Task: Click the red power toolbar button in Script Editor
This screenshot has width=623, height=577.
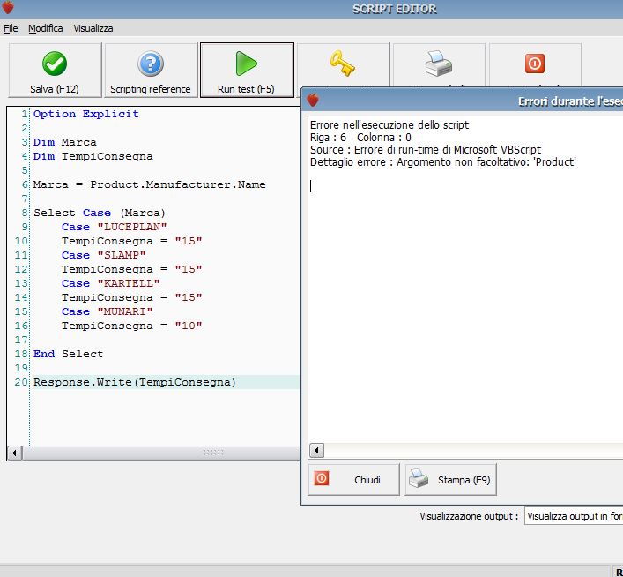Action: pyautogui.click(x=535, y=65)
